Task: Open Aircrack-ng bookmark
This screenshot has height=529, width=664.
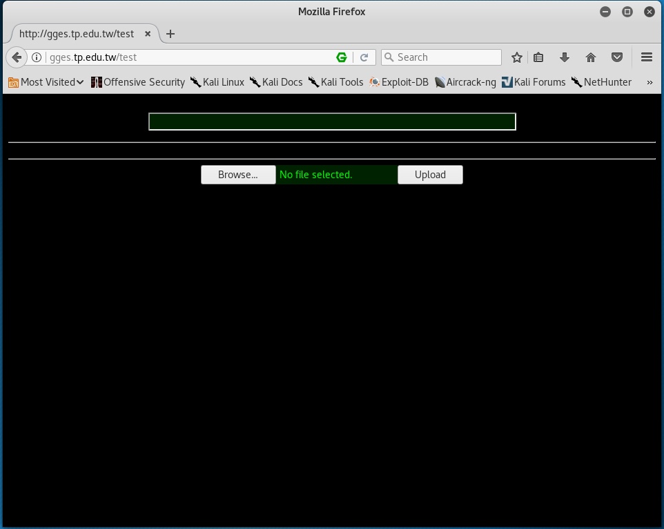Action: coord(465,82)
